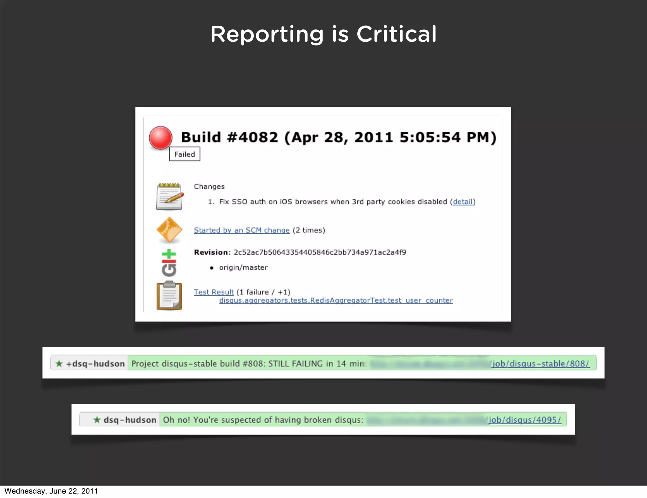Viewport: 647px width, 498px height.
Task: Open Started by an SCM change link
Action: (x=242, y=230)
